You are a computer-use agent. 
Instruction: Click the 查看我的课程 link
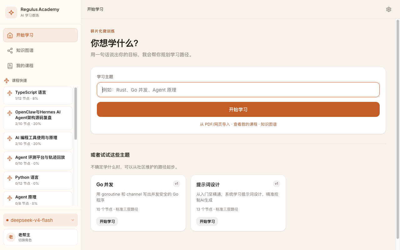point(245,124)
